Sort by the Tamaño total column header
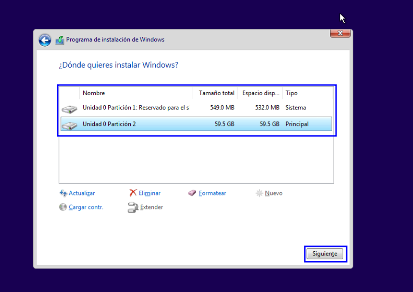413x292 pixels. click(214, 93)
